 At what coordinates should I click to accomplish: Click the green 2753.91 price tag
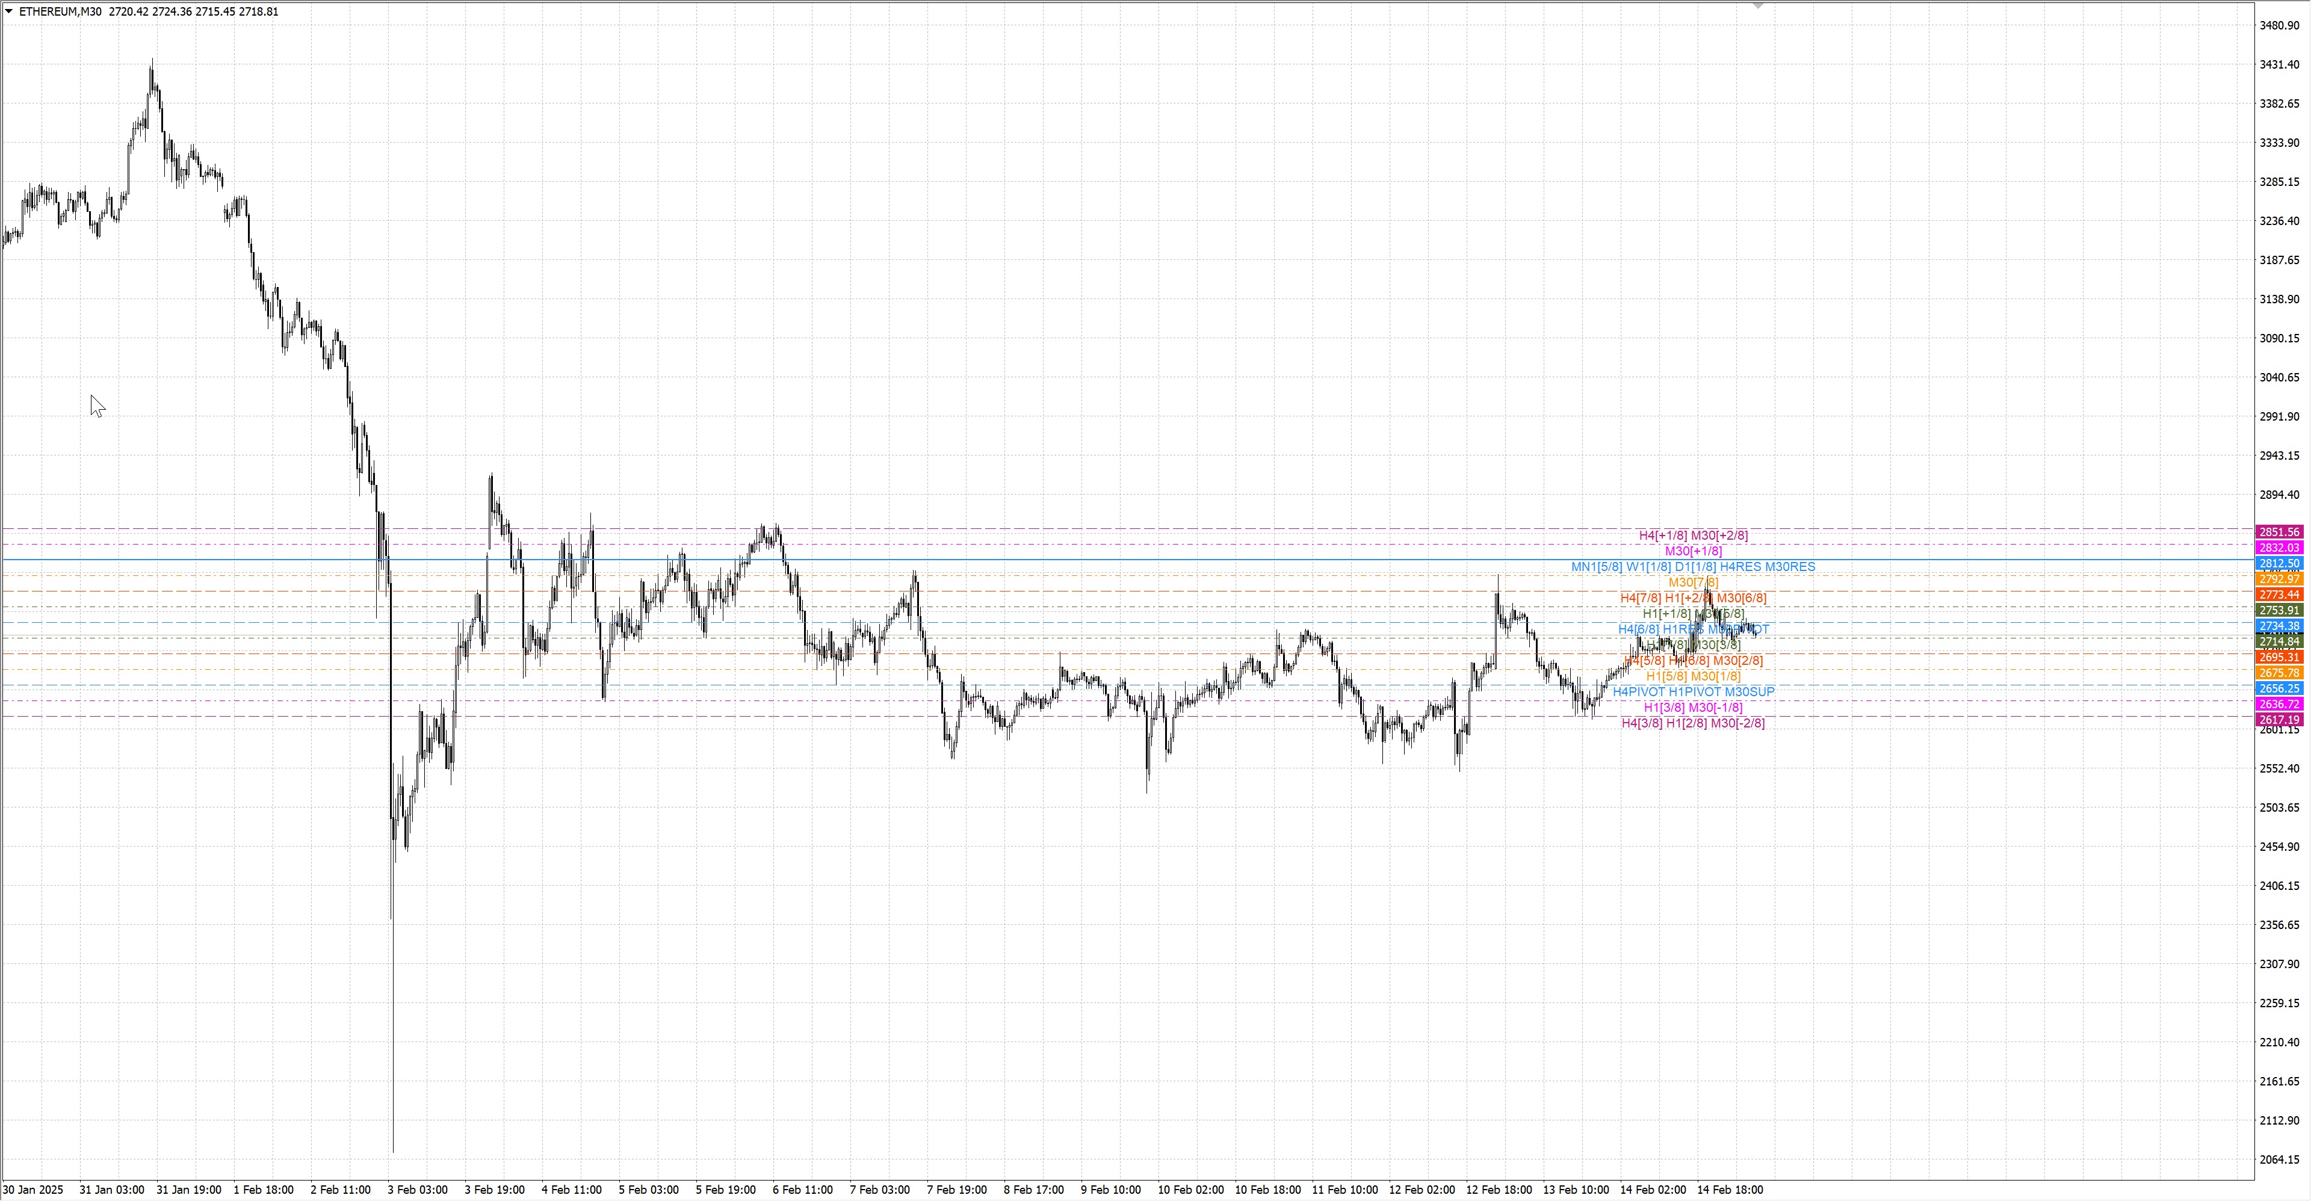2279,610
